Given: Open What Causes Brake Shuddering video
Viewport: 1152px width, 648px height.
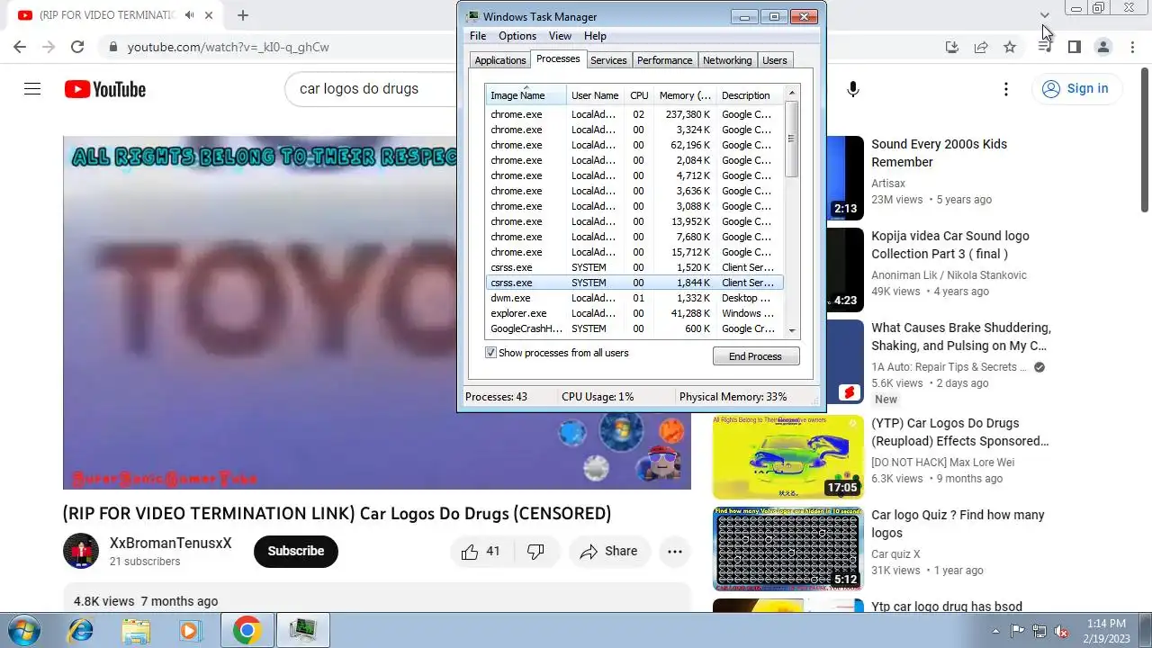Looking at the screenshot, I should pos(961,337).
